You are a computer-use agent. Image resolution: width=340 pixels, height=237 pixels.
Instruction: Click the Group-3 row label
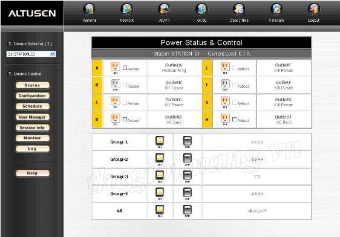click(x=119, y=177)
